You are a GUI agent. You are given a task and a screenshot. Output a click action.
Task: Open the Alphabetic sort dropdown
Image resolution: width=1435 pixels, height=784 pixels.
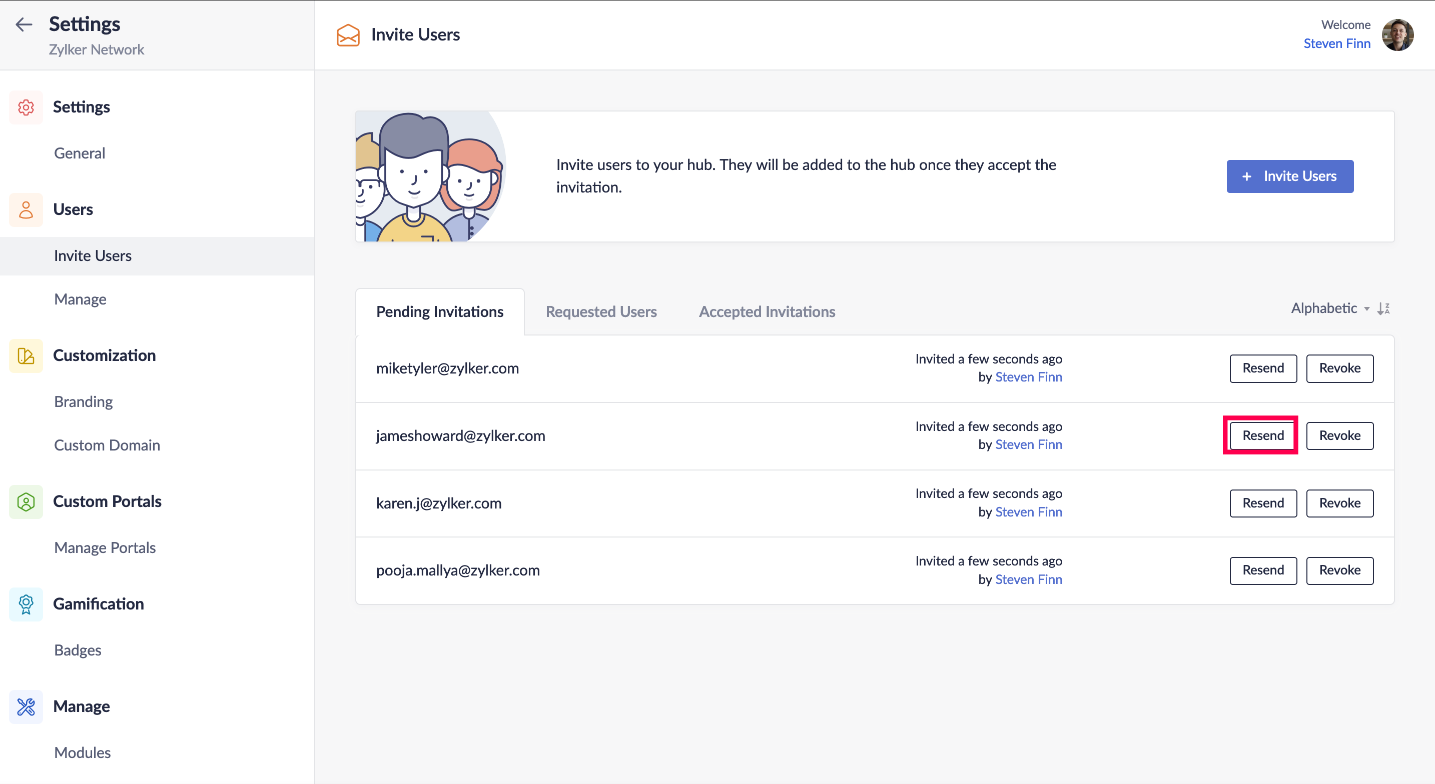tap(1329, 308)
